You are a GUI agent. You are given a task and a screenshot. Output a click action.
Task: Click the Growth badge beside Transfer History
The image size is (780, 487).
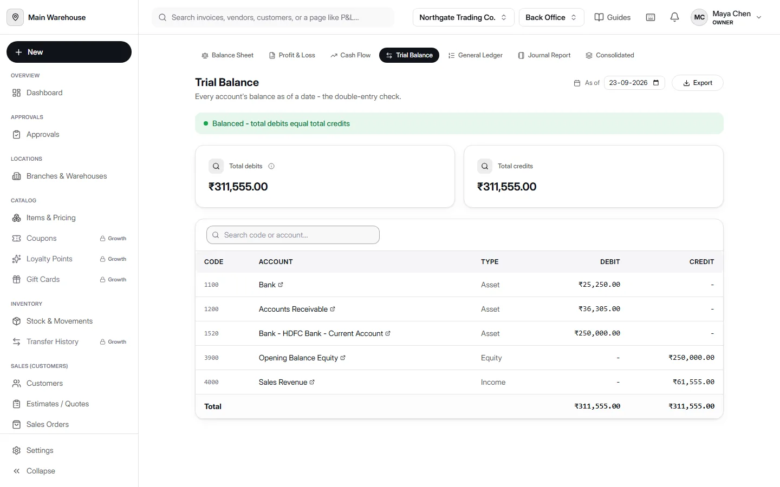[113, 341]
